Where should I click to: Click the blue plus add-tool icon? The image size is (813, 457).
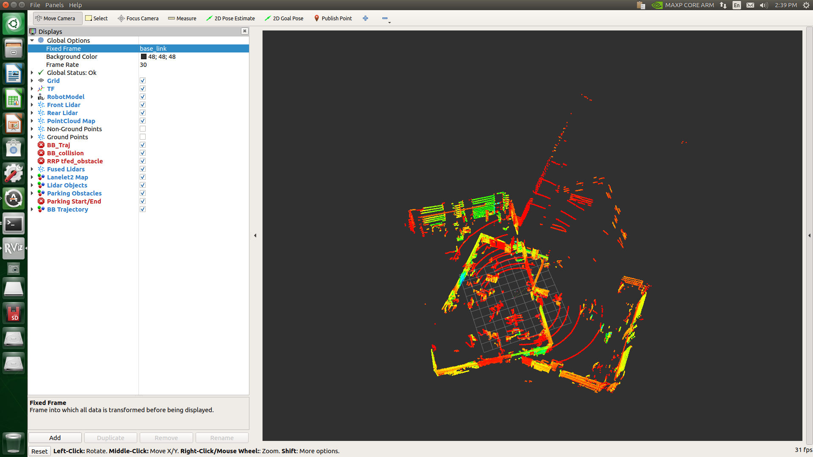click(365, 18)
